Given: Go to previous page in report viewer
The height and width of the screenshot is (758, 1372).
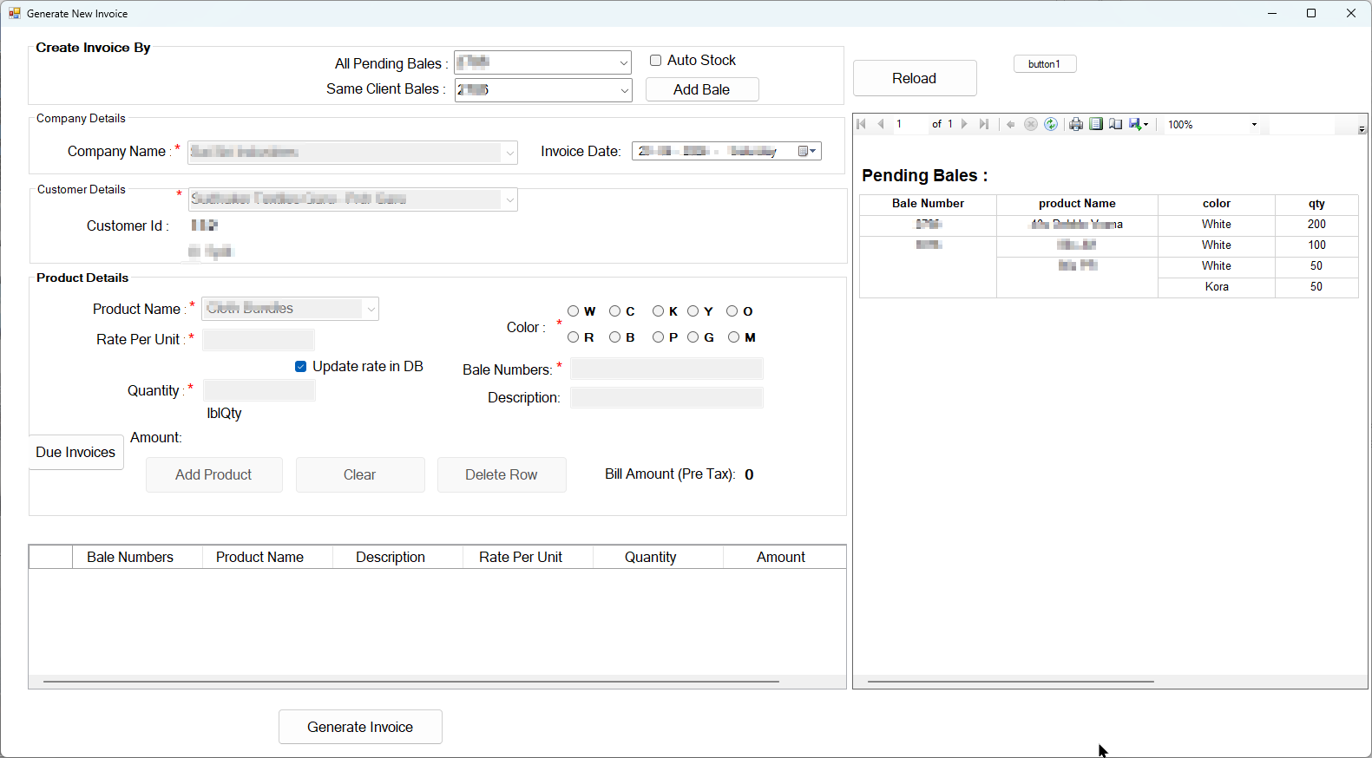Looking at the screenshot, I should [x=881, y=124].
